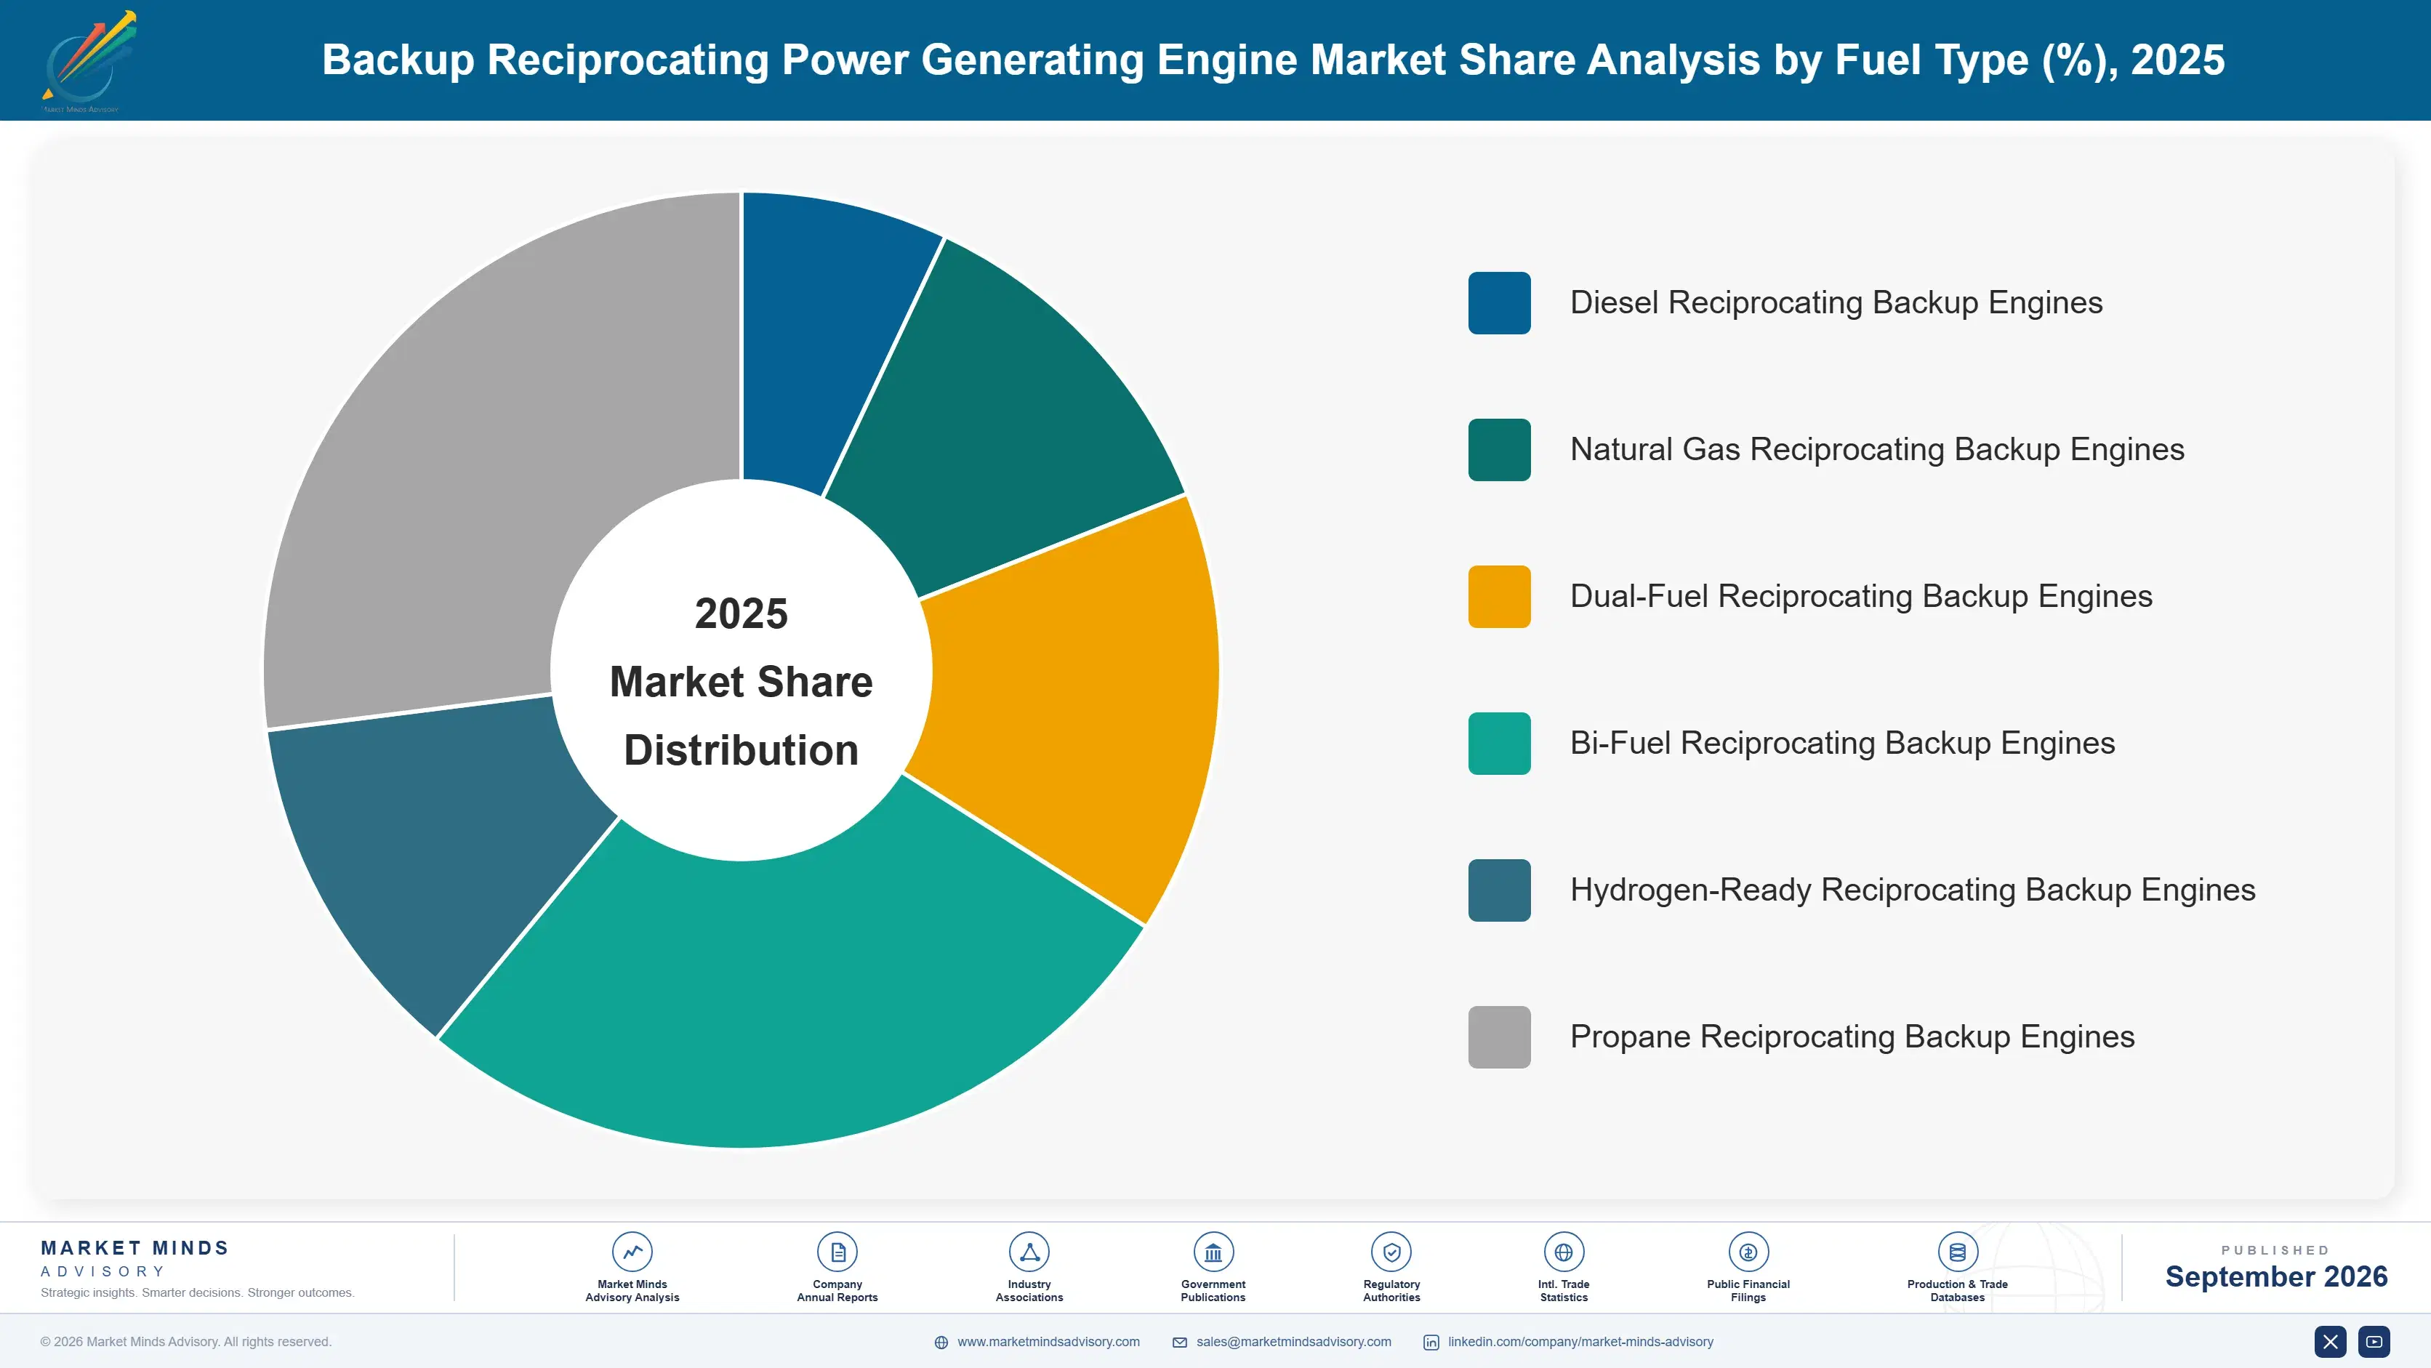Click 'Propane Reciprocating Backup Engines' legend label

tap(1852, 1037)
